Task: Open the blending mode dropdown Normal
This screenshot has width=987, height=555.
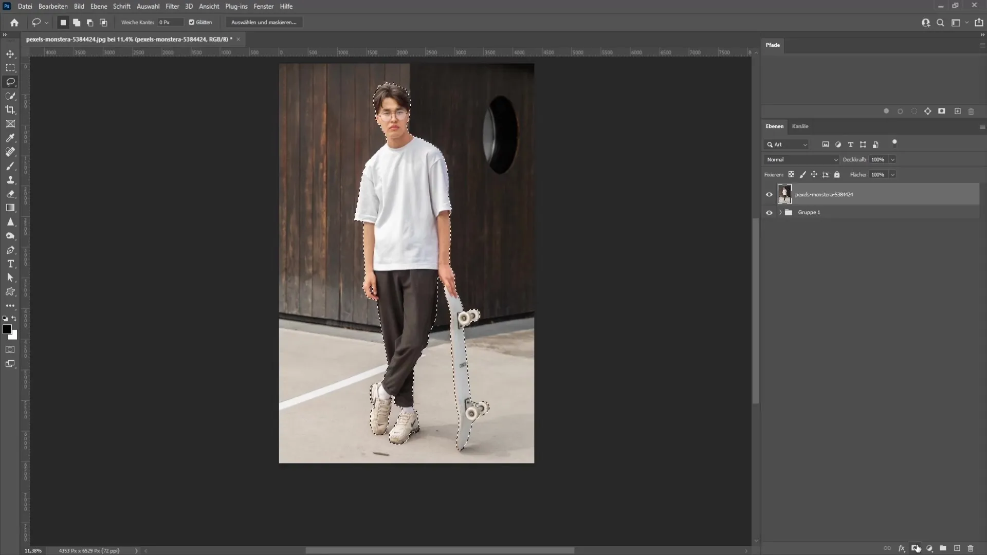Action: click(801, 159)
